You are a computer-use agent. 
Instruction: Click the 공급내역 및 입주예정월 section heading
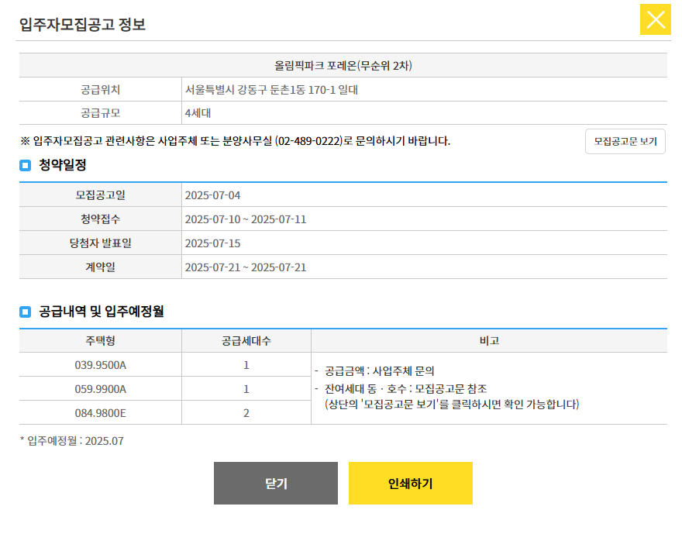[x=102, y=312]
